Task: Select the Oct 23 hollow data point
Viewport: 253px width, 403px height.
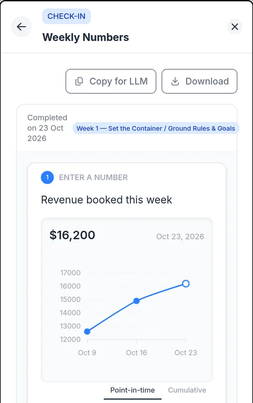Action: point(186,283)
